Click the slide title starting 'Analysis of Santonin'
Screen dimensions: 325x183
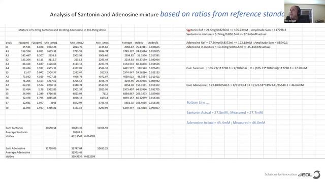point(104,15)
